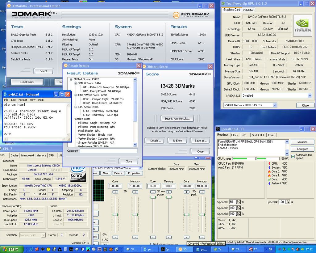This screenshot has height=253, width=316.
Task: Click the NVIDIA logo in GPU-Z
Action: tap(302, 25)
